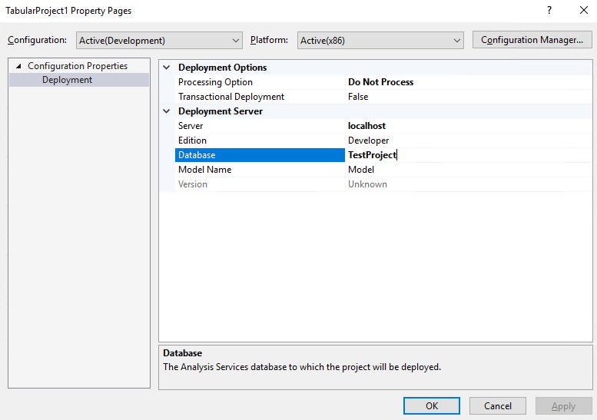Image resolution: width=597 pixels, height=420 pixels.
Task: Click the False value for Transactional Deployment
Action: click(358, 97)
